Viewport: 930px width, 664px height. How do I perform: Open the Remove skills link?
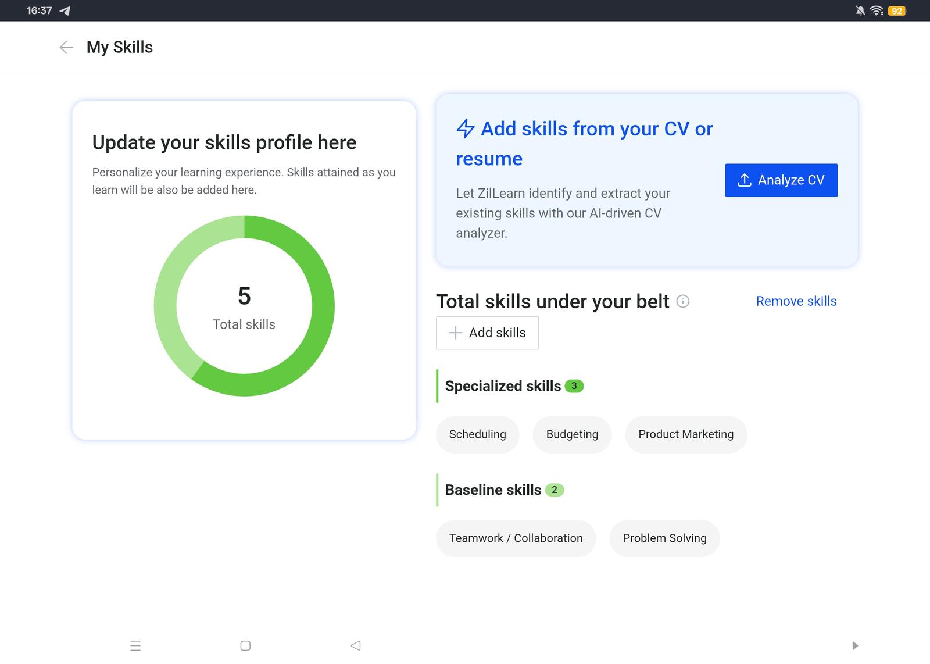click(796, 301)
